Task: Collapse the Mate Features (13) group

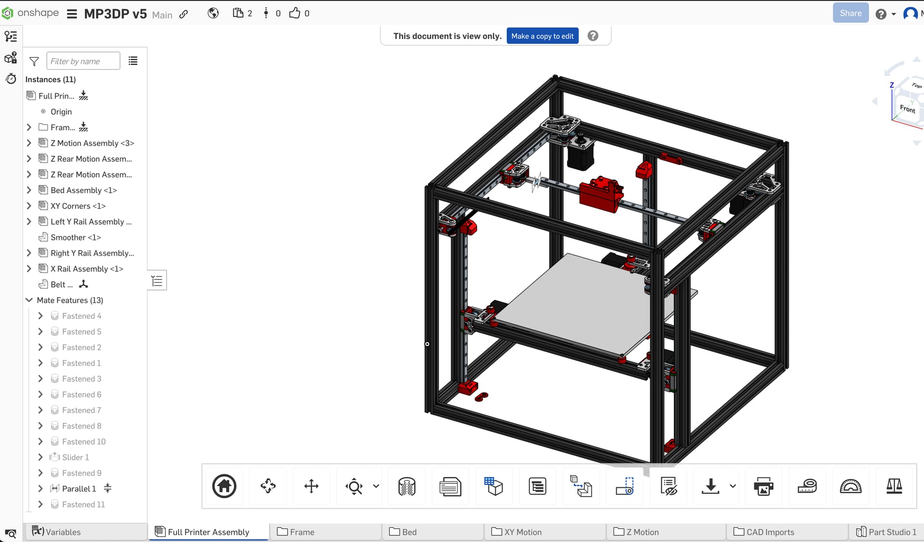Action: 29,300
